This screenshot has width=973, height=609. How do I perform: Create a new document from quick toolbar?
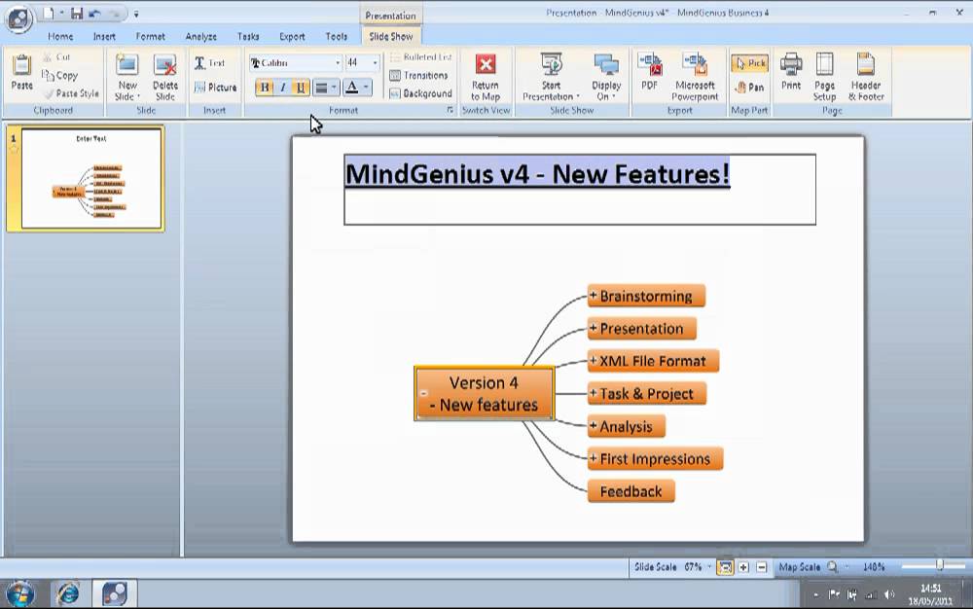point(49,13)
